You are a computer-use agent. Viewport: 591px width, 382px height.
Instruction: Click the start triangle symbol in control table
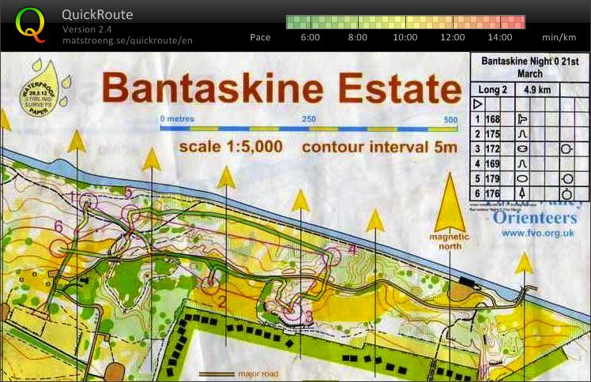click(477, 104)
